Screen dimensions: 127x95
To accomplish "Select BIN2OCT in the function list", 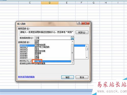I will (x=24, y=58).
